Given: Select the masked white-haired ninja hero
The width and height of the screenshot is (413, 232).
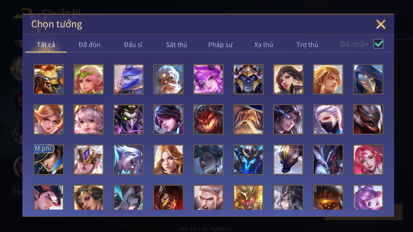Looking at the screenshot, I should 328,119.
